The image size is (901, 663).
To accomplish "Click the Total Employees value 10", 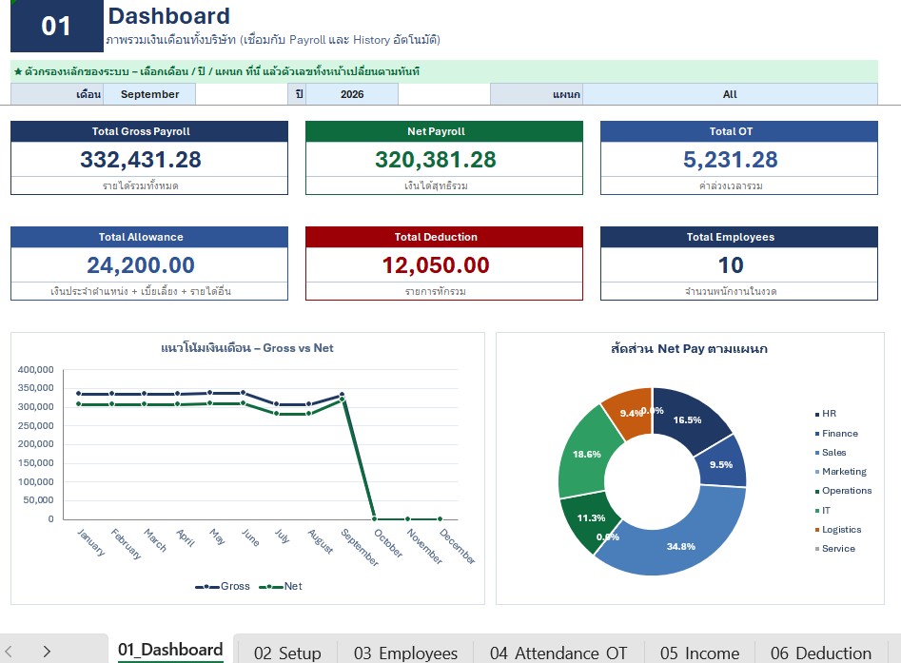I will [731, 264].
